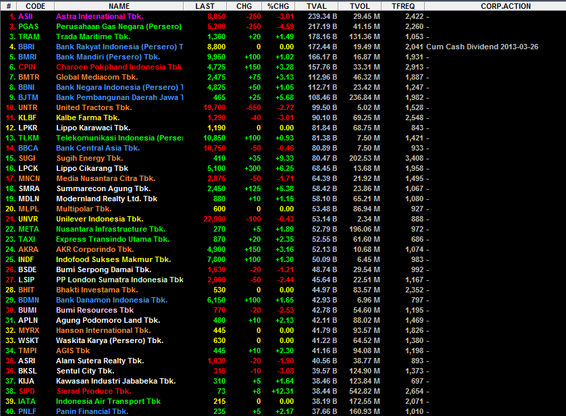Image resolution: width=566 pixels, height=416 pixels.
Task: Click Bank Central Asia Tbk. name
Action: pyautogui.click(x=98, y=148)
